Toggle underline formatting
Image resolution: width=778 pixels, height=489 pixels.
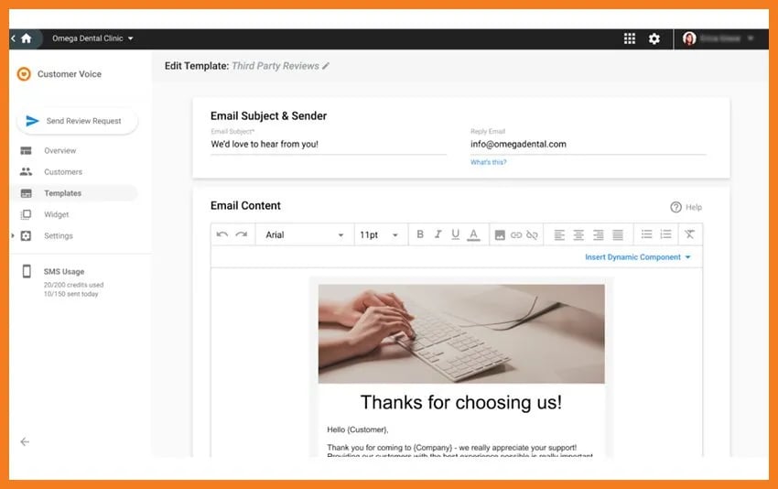click(x=456, y=235)
